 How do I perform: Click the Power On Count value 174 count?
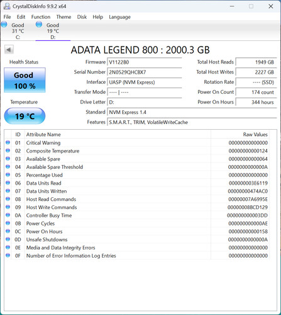(x=256, y=92)
